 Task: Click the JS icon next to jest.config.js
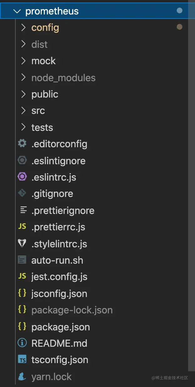(22, 277)
